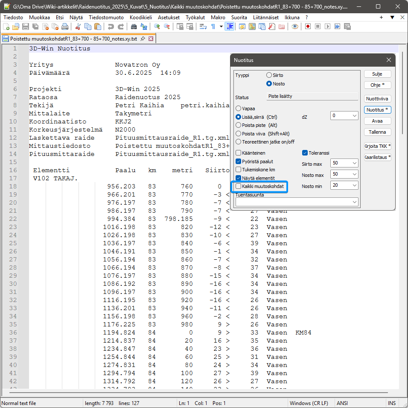Click the Zoom in magnifier icon

(x=157, y=26)
